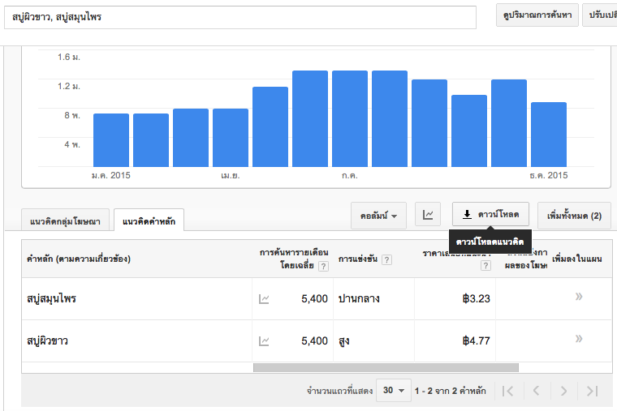Image resolution: width=617 pixels, height=411 pixels.
Task: Click the horizontal scrollbar below the table
Action: 386,367
